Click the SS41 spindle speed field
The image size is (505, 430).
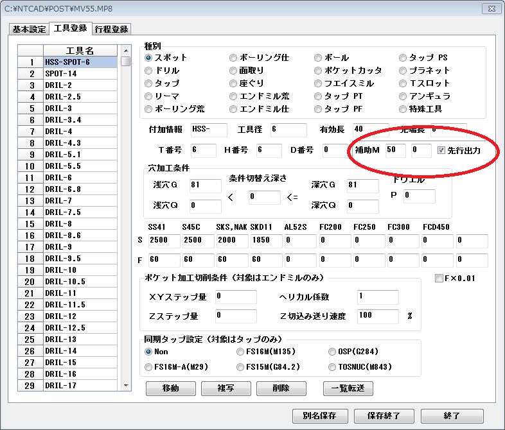pyautogui.click(x=164, y=241)
